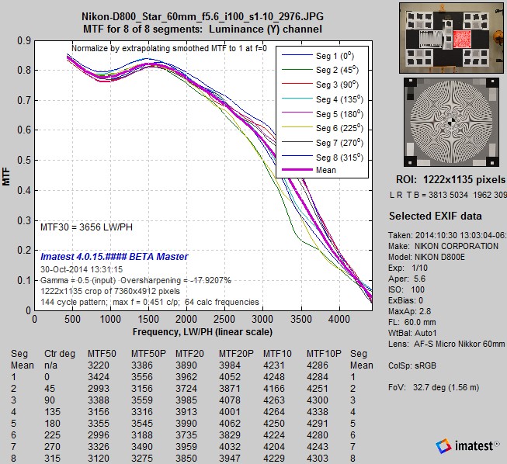Click the 'Selected EXIF data' heading
Viewport: 507px width, 464px height.
point(436,216)
